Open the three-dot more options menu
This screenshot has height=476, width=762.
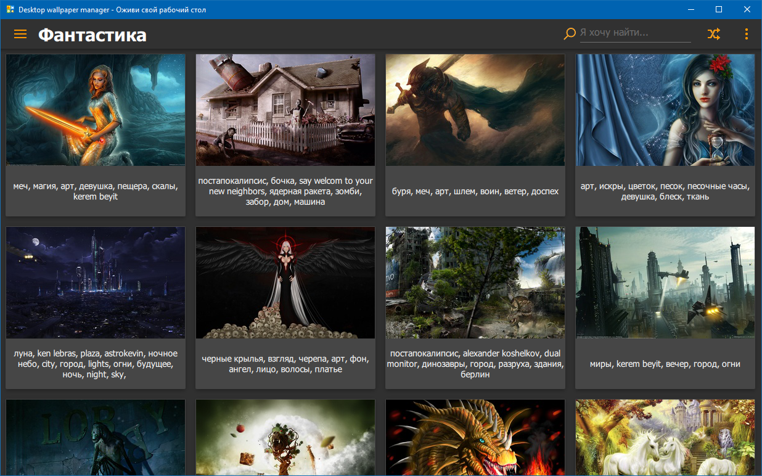(x=746, y=35)
